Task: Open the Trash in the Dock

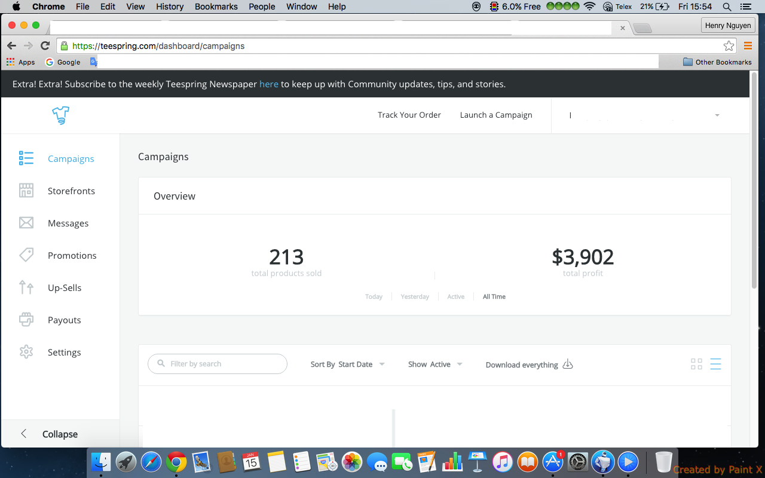Action: pos(664,462)
